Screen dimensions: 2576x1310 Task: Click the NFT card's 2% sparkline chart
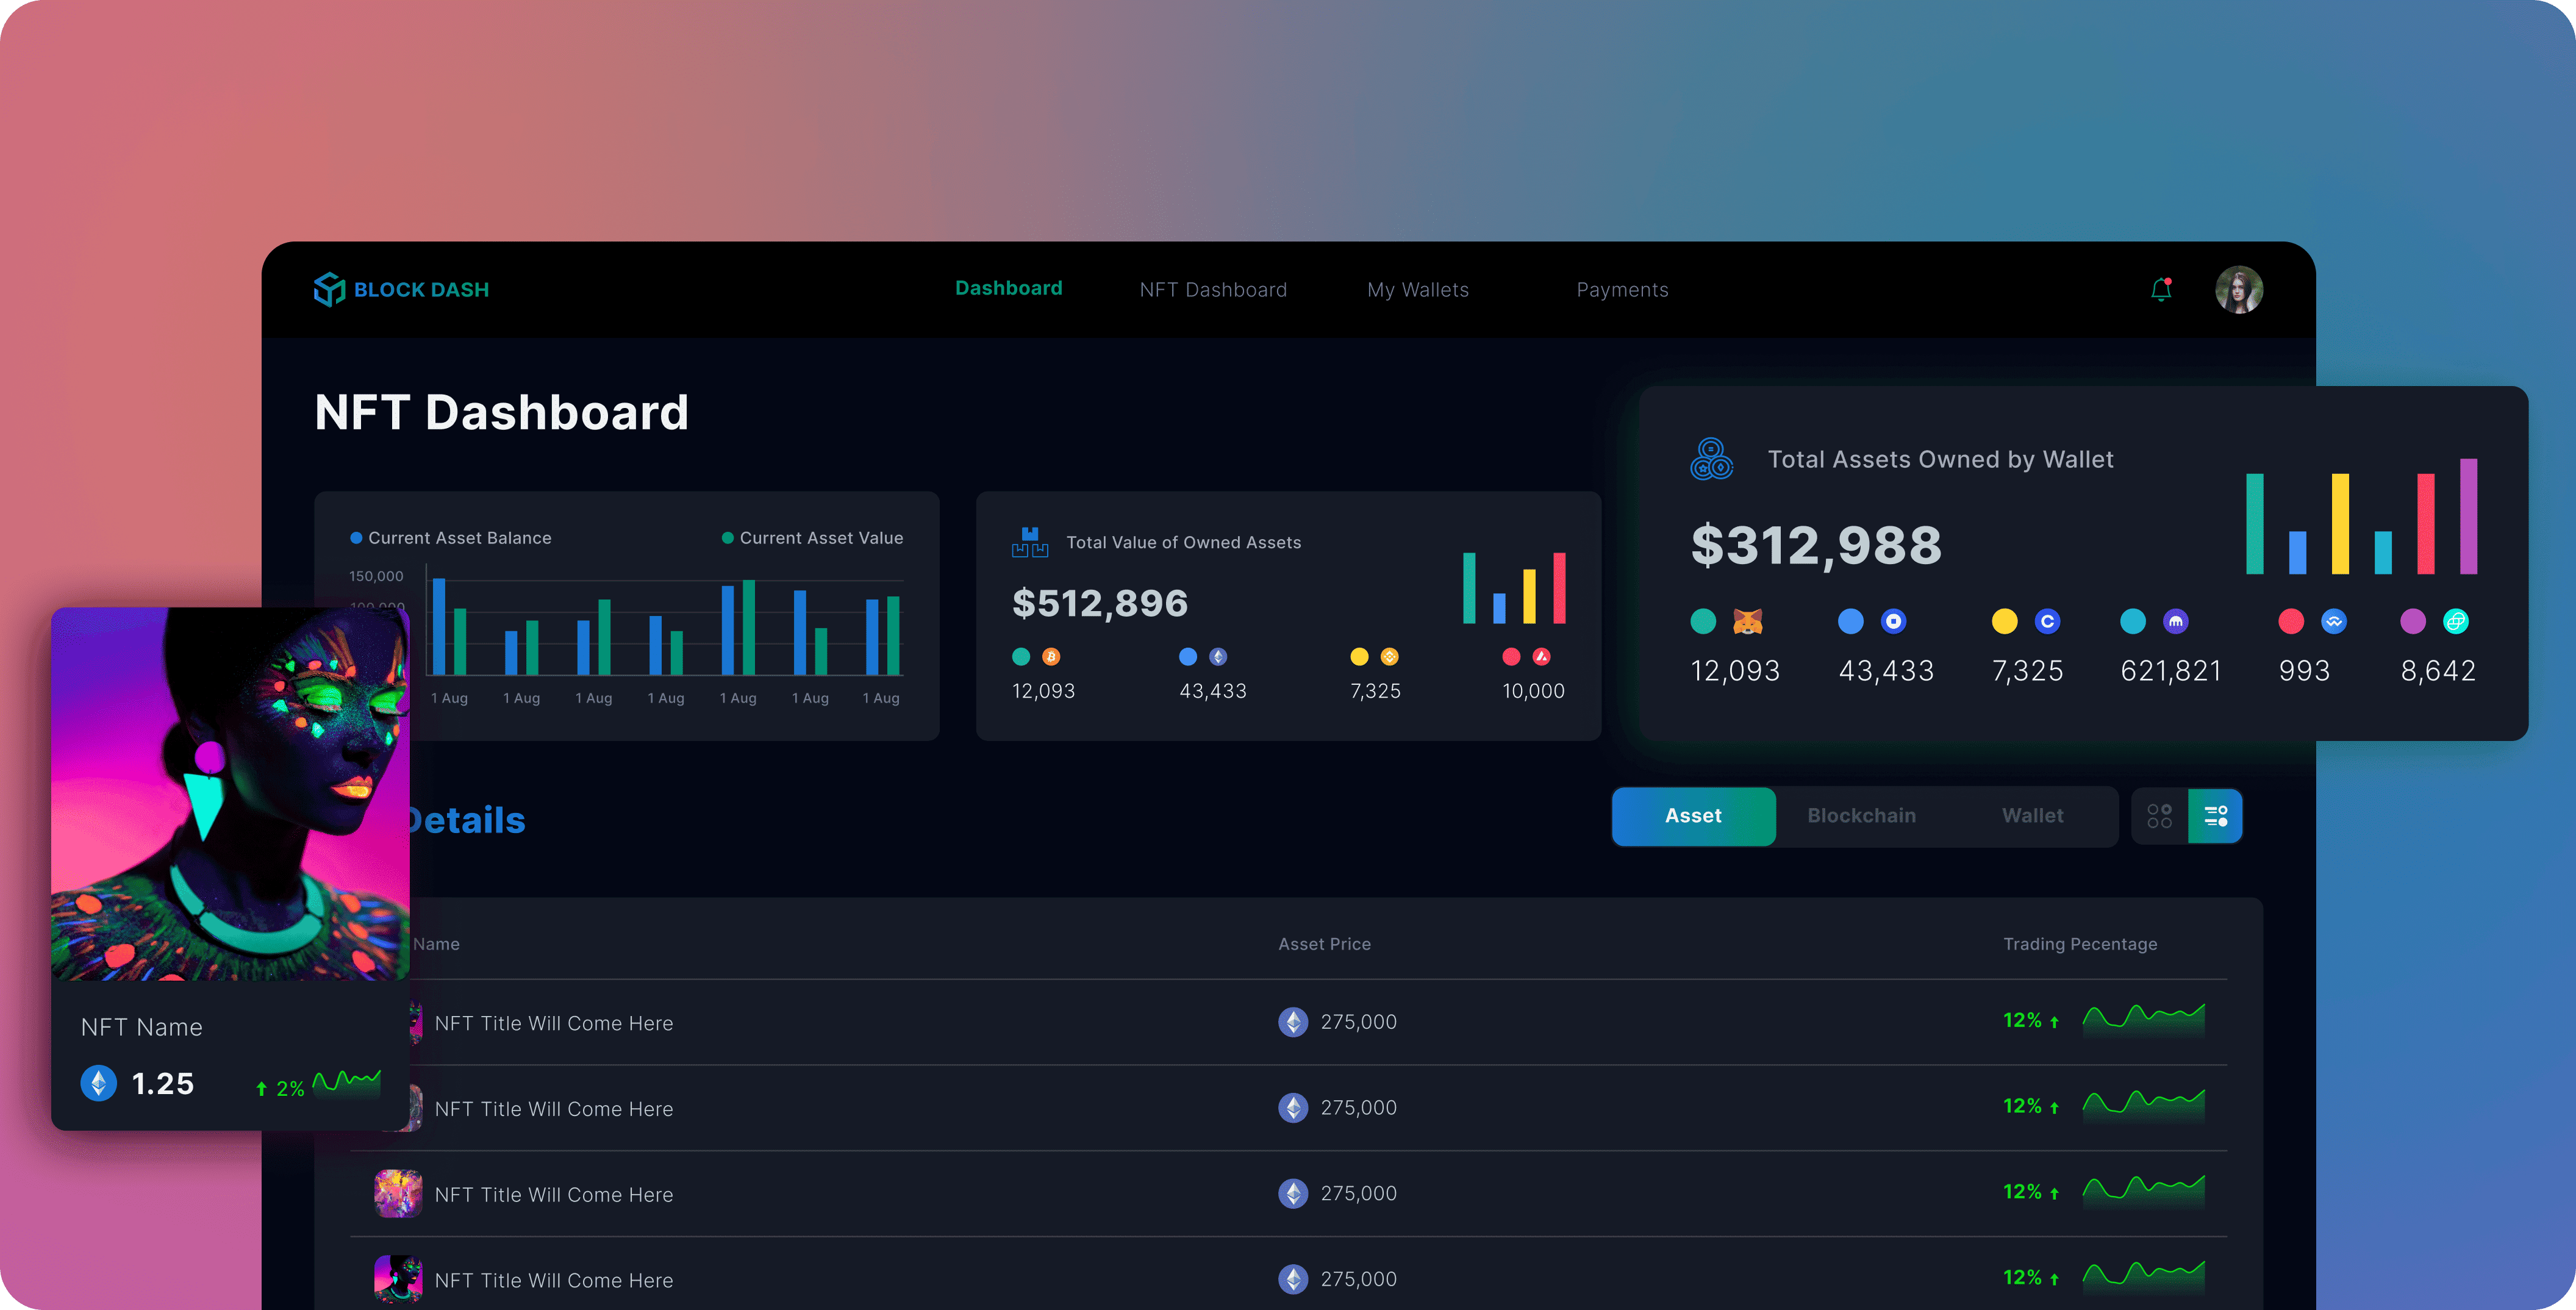tap(347, 1083)
